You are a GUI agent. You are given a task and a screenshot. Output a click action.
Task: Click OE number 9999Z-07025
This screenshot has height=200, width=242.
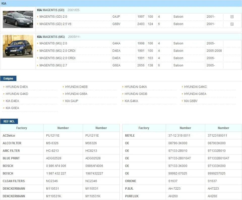tap(178, 173)
